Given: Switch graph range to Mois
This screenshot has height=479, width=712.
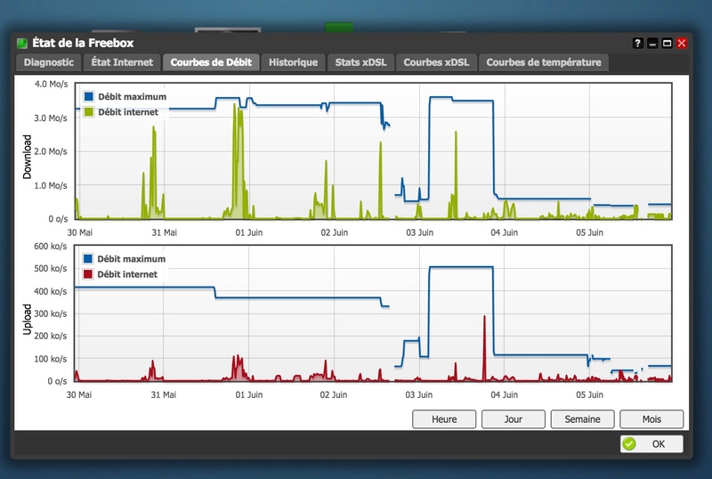Looking at the screenshot, I should (x=651, y=419).
